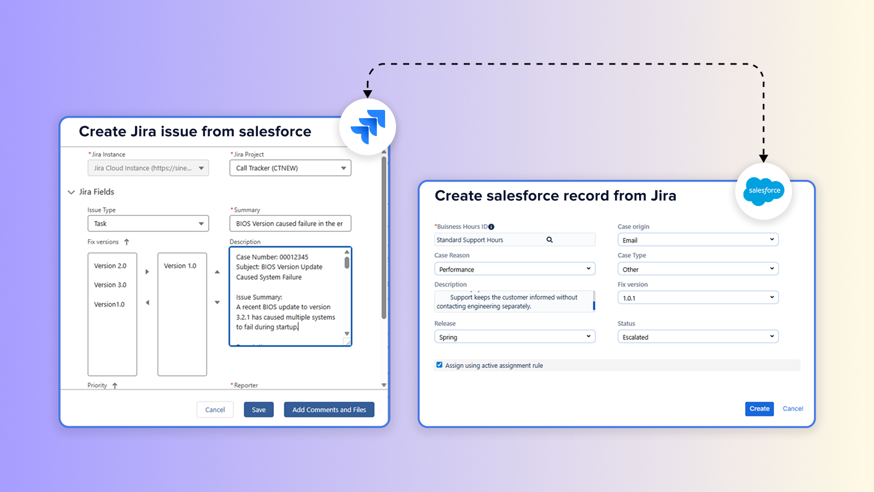The width and height of the screenshot is (874, 492).
Task: Select Version 3.0 in available versions
Action: point(110,285)
